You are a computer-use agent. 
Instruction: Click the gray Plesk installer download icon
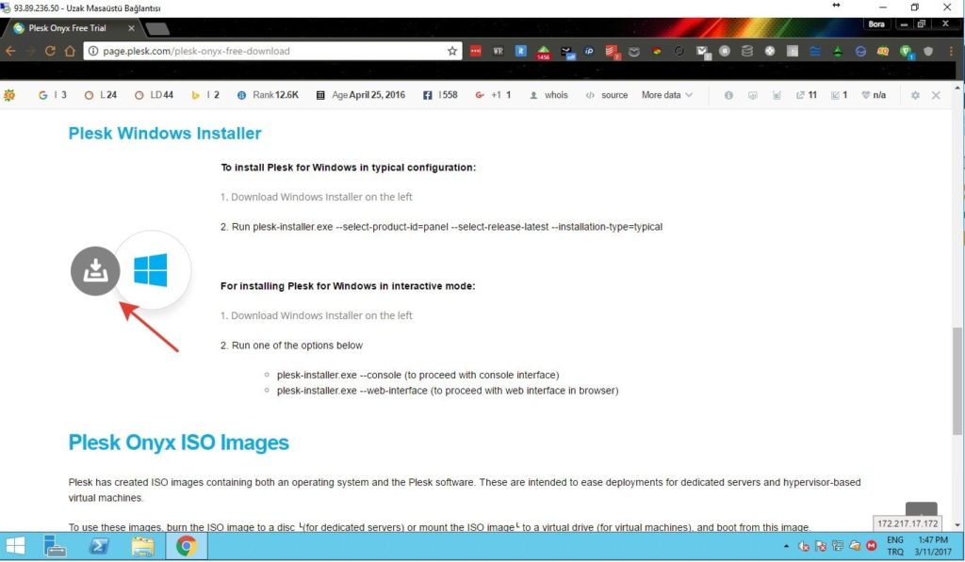[x=95, y=271]
